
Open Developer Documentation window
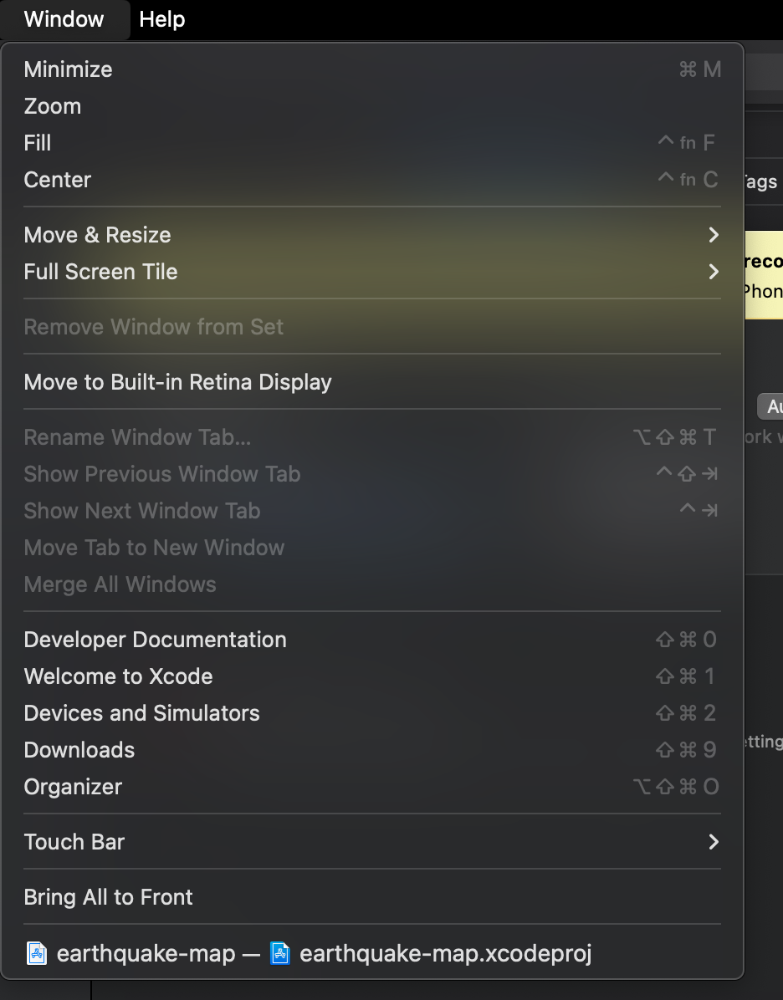[372, 640]
